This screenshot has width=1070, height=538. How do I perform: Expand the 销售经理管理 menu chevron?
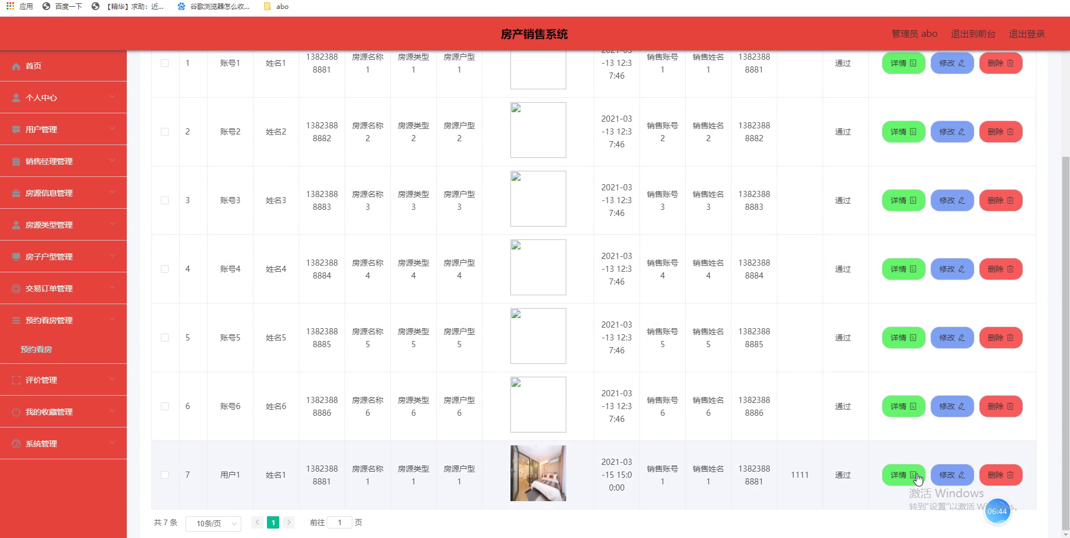112,161
